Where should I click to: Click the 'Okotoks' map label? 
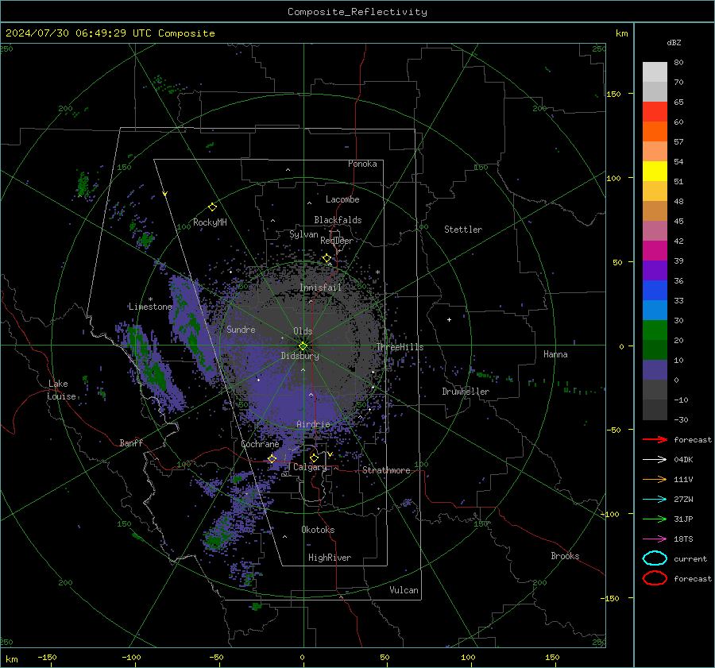click(x=318, y=530)
